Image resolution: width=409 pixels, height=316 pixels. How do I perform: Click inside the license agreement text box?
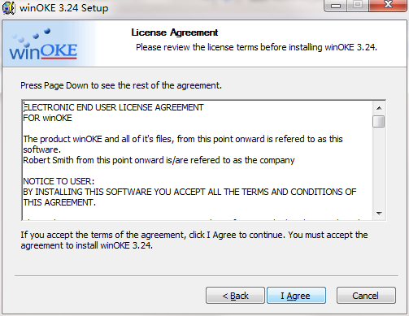198,160
